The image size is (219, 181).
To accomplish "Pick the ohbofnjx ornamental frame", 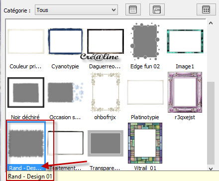I will click(106, 92).
